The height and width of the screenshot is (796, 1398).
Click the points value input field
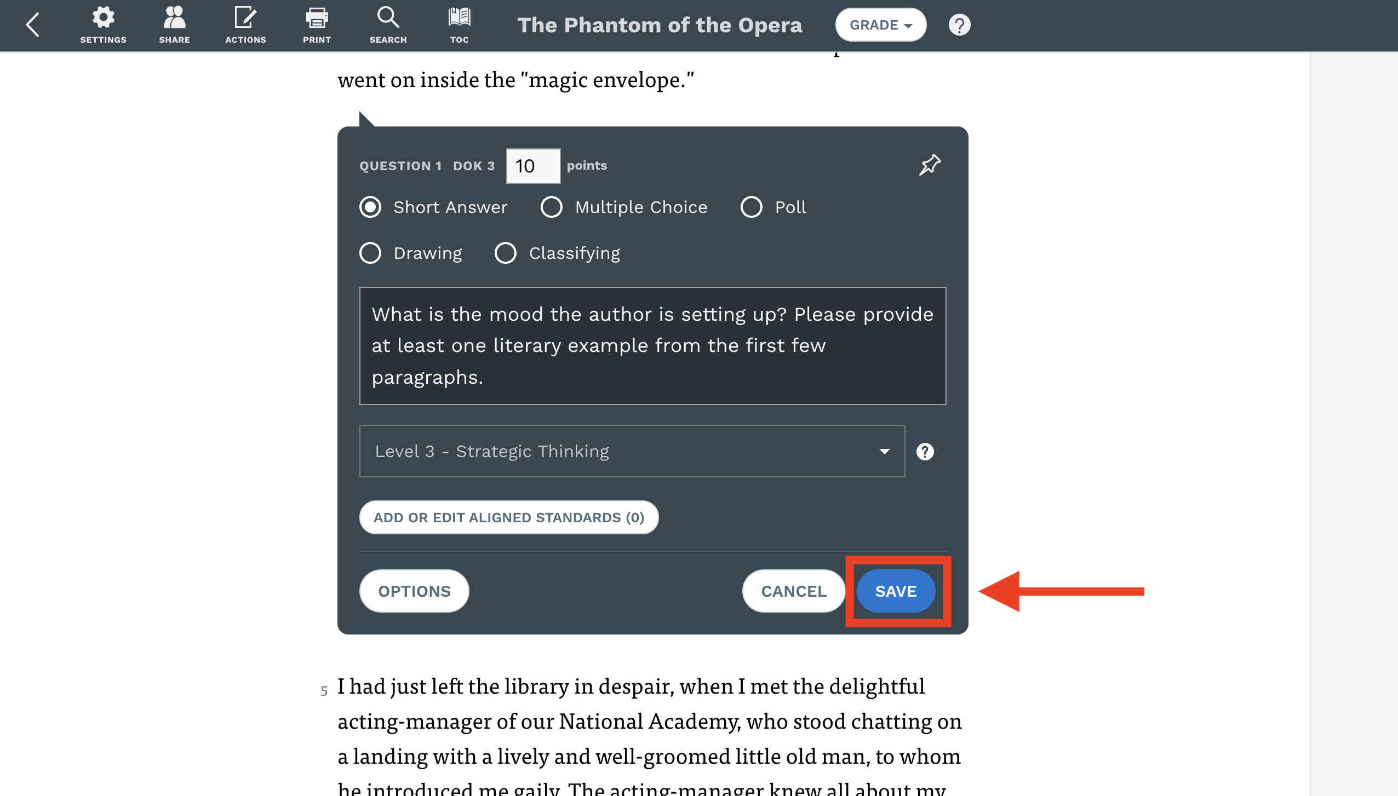(533, 166)
